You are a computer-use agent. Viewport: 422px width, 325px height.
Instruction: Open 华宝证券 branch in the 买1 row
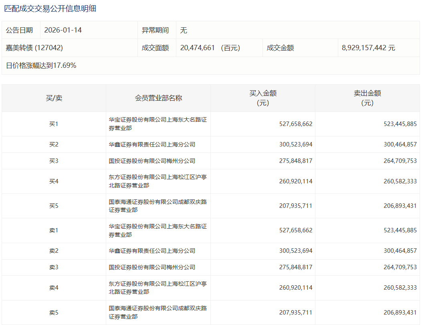[x=157, y=124]
